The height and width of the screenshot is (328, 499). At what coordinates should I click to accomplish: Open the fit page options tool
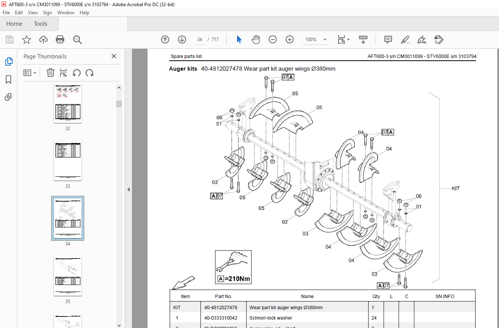[x=341, y=40]
